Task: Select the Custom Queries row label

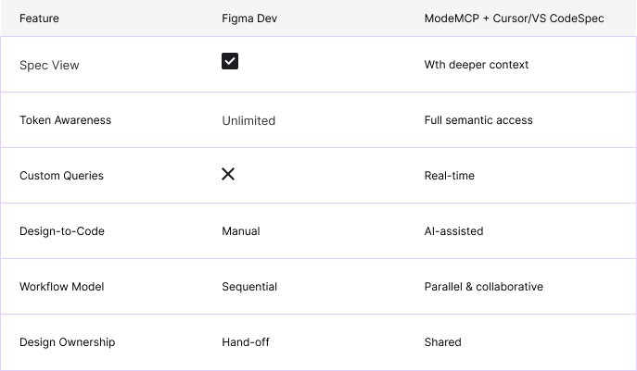Action: coord(61,176)
